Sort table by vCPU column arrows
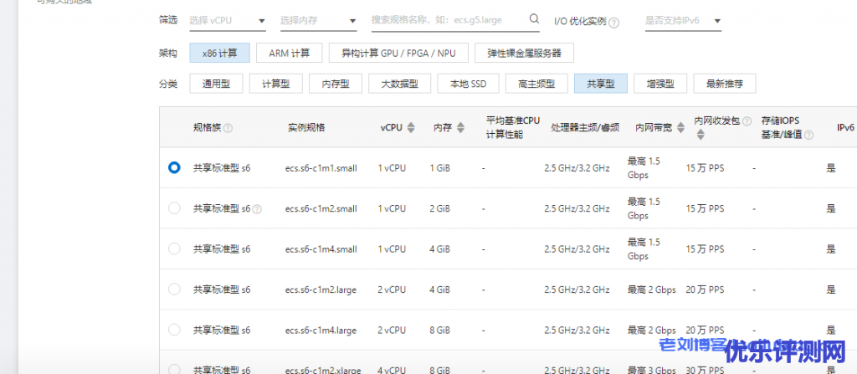 tap(410, 128)
